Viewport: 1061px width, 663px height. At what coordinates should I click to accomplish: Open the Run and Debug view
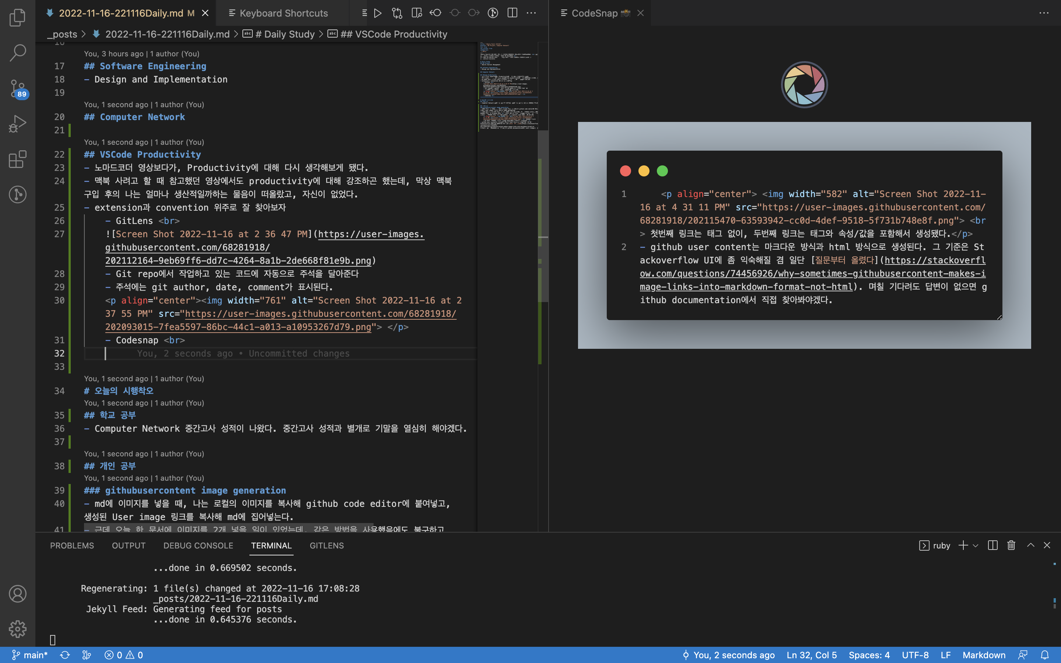pyautogui.click(x=18, y=124)
